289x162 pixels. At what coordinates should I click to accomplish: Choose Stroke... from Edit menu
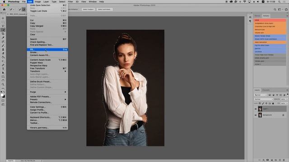tap(47, 52)
